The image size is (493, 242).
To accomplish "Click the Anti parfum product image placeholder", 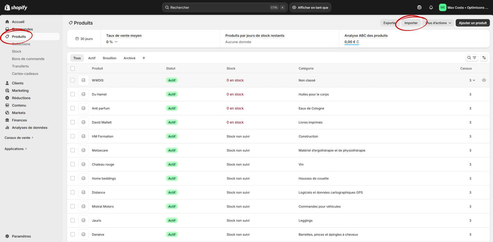I will coord(83,108).
